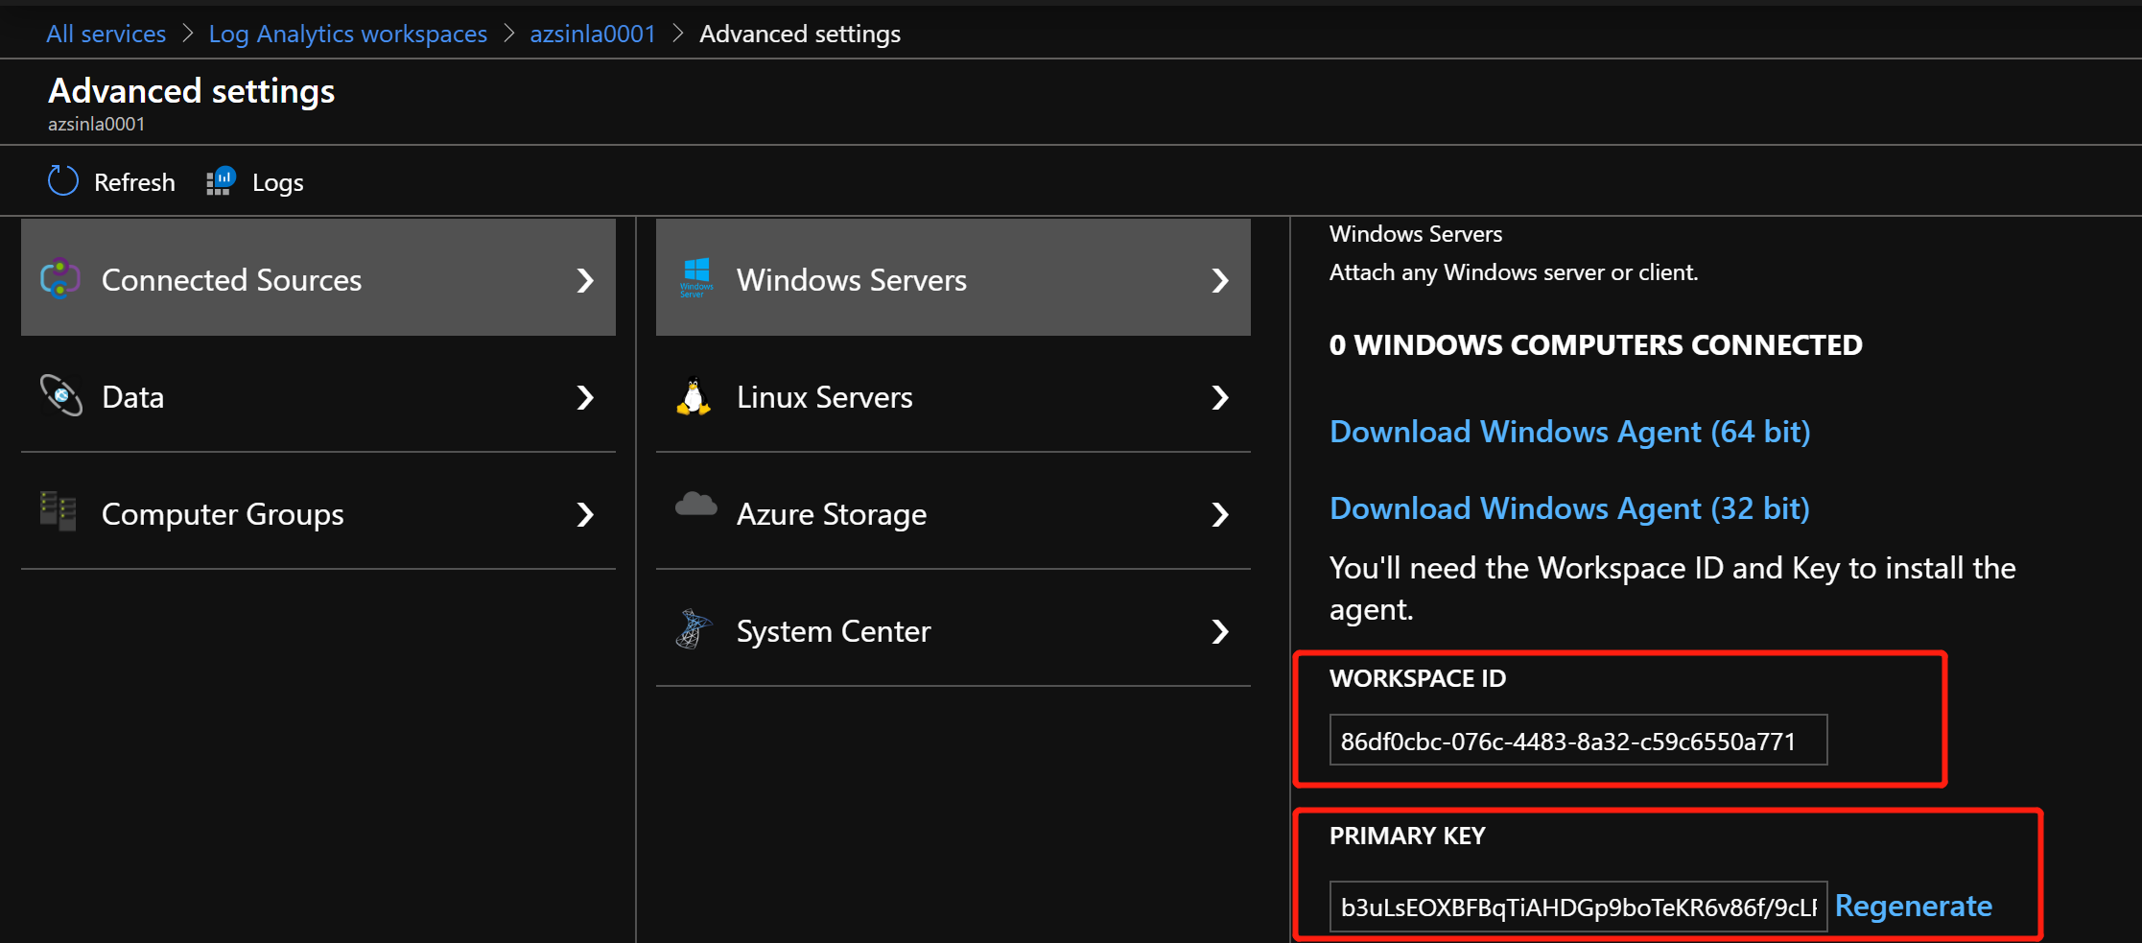Viewport: 2142px width, 943px height.
Task: Click the Advanced settings page title
Action: point(192,91)
